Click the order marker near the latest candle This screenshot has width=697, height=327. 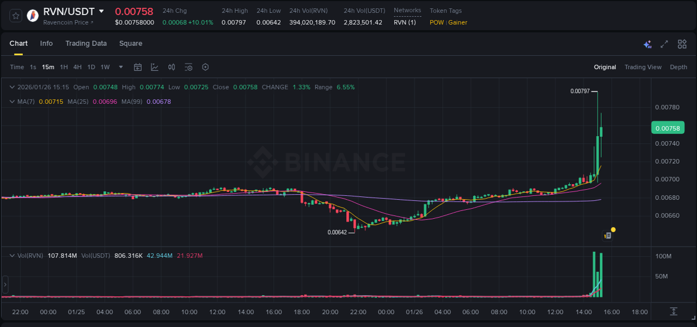click(x=608, y=235)
